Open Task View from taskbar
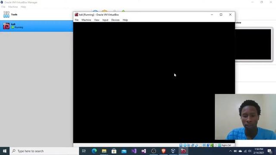The width and height of the screenshot is (276, 155). pyautogui.click(x=84, y=151)
